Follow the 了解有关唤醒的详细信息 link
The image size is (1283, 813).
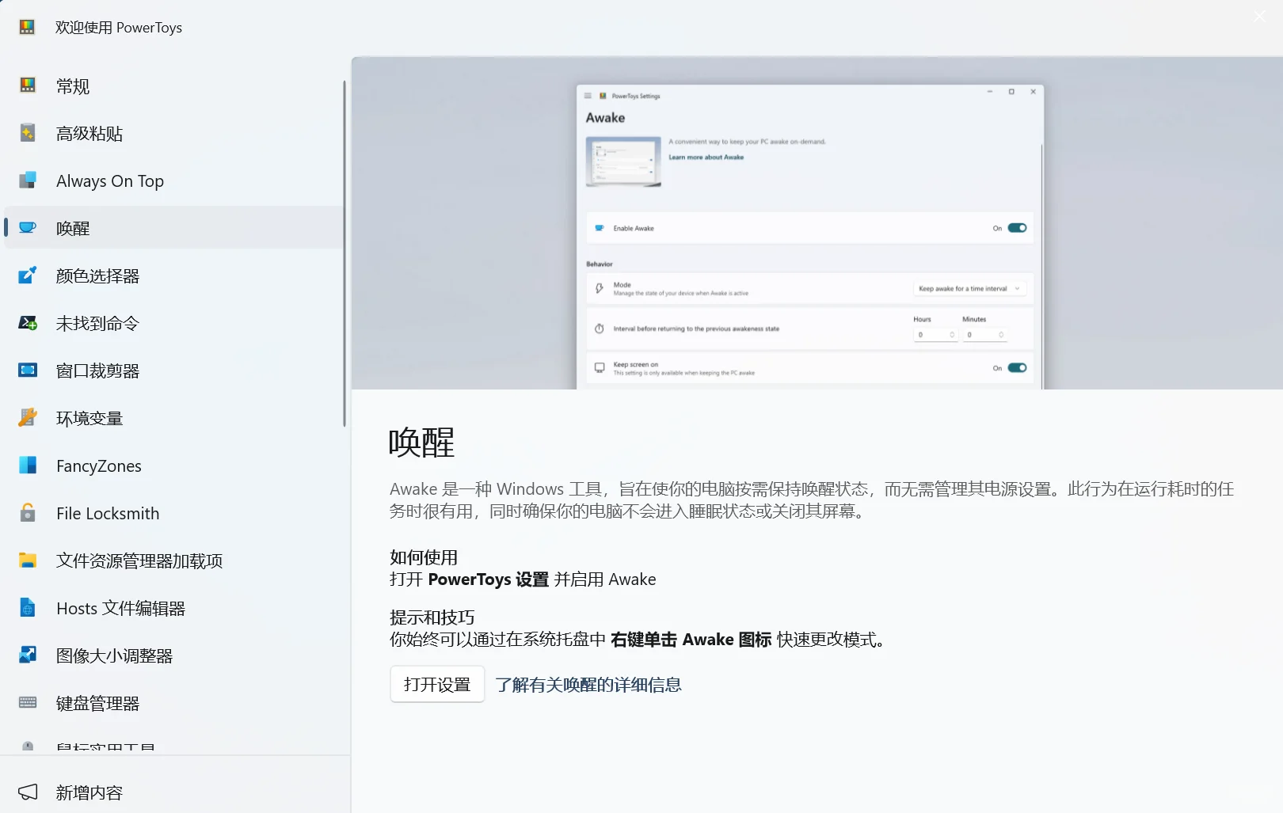[588, 685]
